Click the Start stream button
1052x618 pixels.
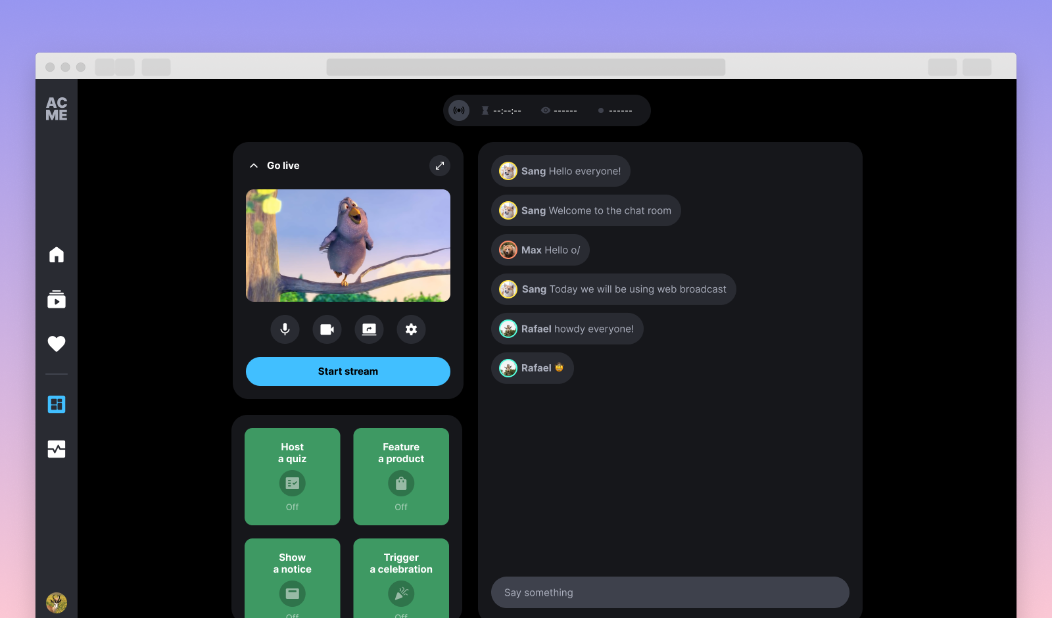(x=348, y=371)
